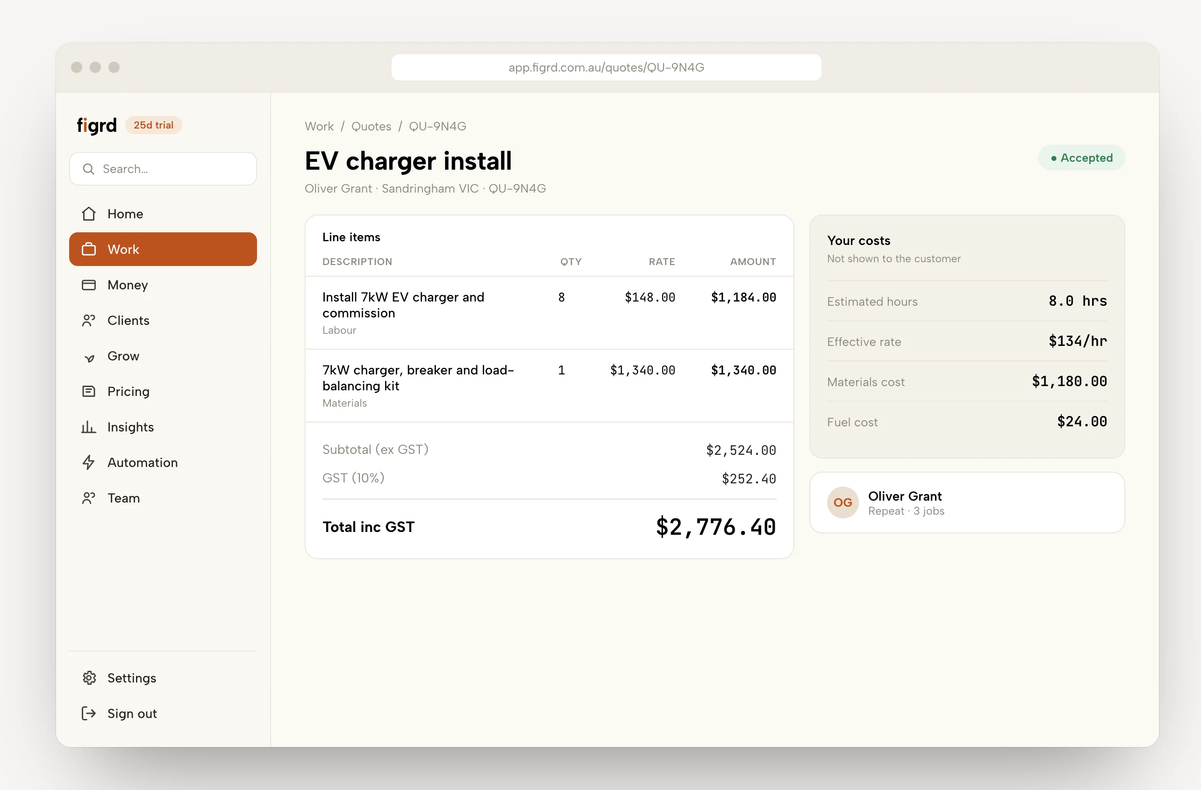
Task: Click the search magnifier icon
Action: pyautogui.click(x=89, y=169)
